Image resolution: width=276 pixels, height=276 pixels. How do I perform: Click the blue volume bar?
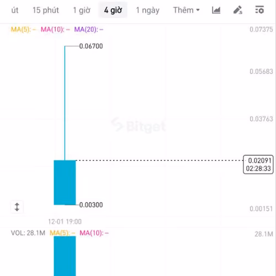click(x=65, y=256)
